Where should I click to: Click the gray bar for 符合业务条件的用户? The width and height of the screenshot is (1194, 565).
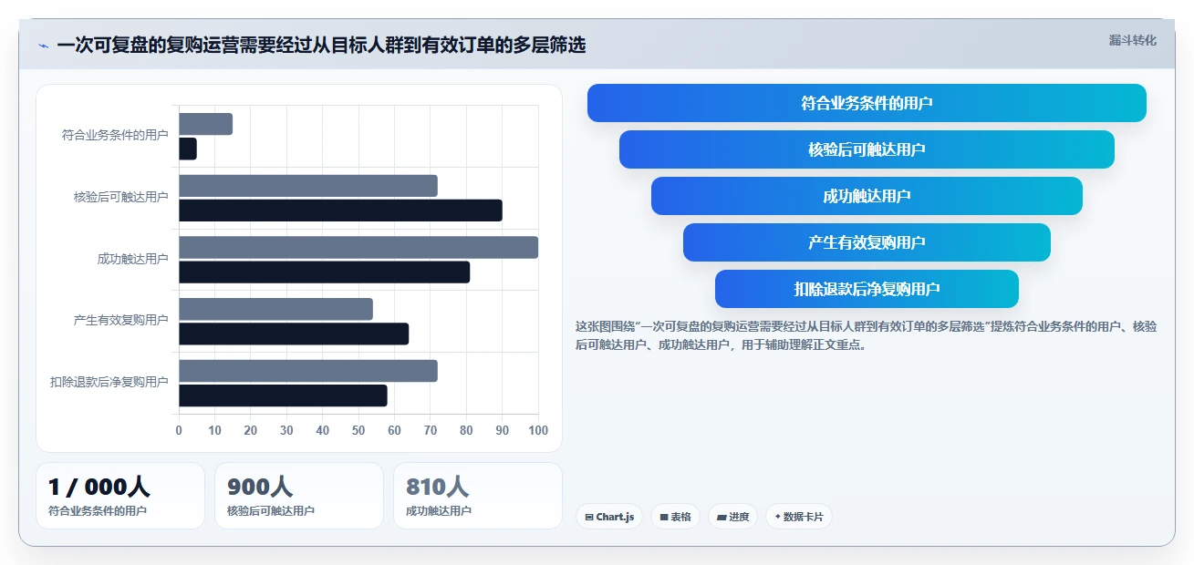click(x=205, y=124)
